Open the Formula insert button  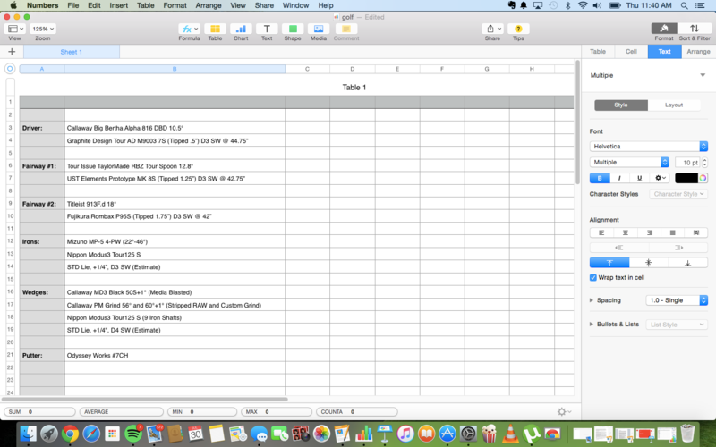189,29
